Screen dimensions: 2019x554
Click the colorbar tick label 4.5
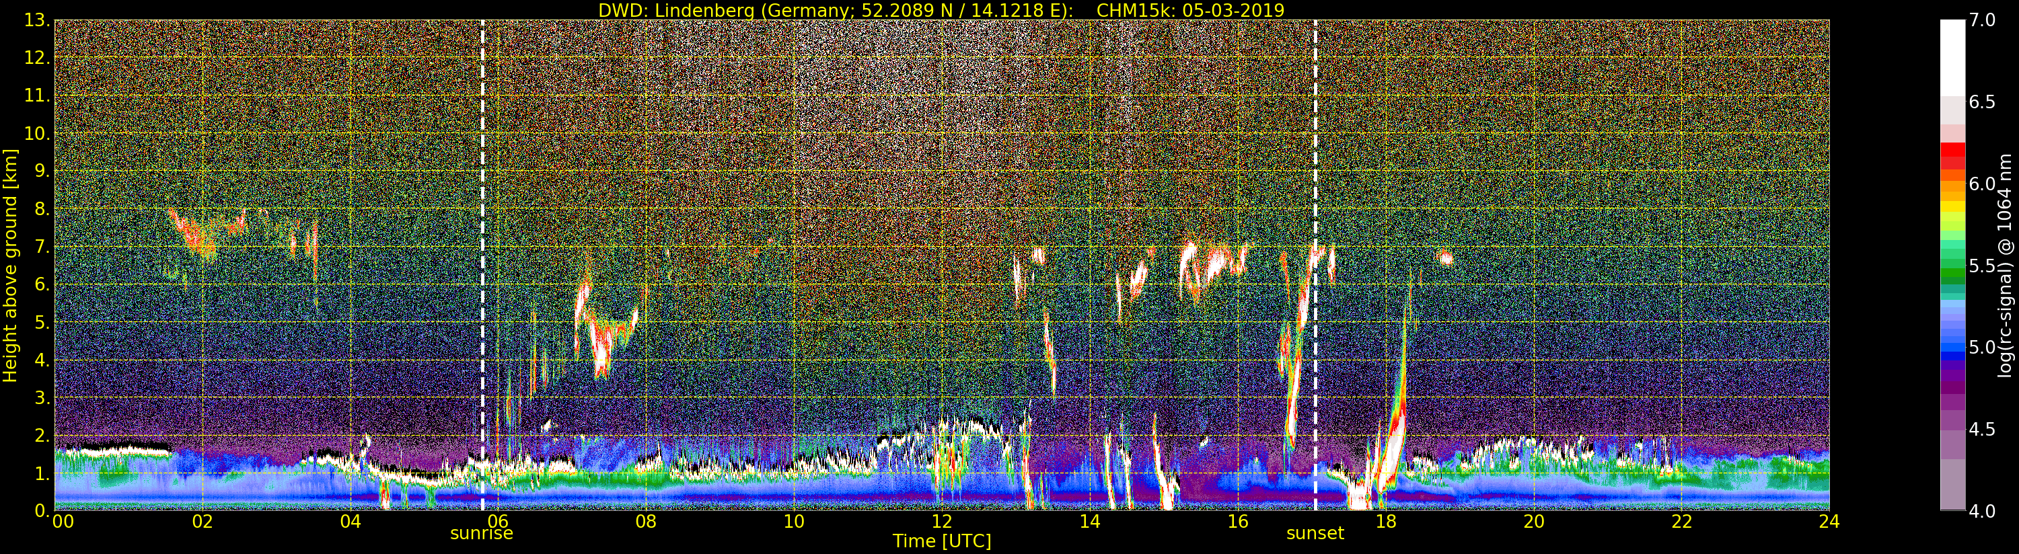click(x=1983, y=430)
